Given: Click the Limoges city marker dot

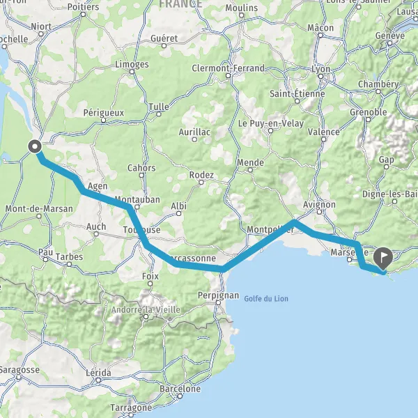Looking at the screenshot, I should (132, 72).
